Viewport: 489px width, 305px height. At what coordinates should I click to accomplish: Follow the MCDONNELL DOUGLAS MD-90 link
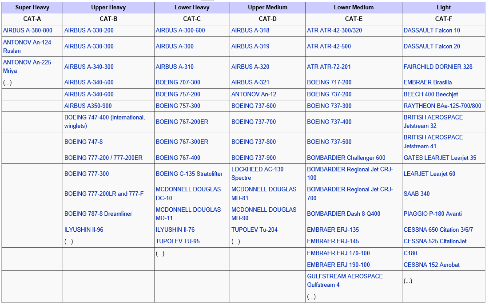click(x=264, y=214)
